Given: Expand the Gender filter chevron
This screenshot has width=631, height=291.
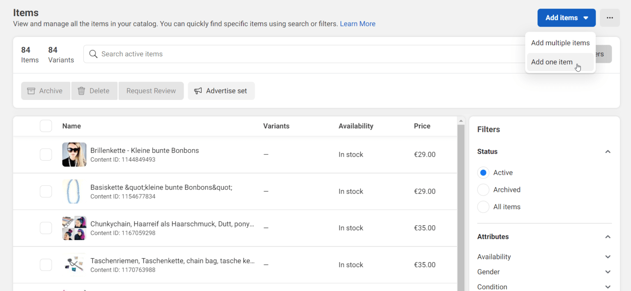Looking at the screenshot, I should 608,272.
